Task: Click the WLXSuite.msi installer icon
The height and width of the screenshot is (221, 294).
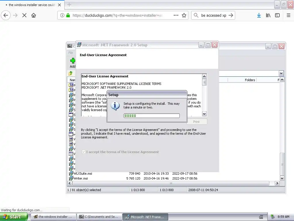Action: click(x=71, y=174)
